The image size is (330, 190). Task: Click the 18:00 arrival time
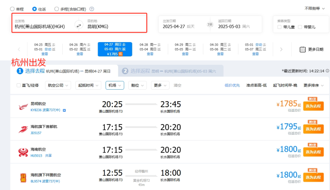point(170,173)
